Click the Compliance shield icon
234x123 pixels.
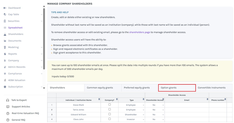[5, 74]
